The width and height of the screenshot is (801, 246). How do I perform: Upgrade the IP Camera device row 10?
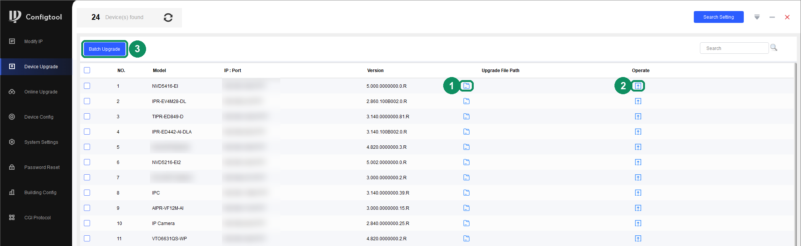pyautogui.click(x=638, y=223)
